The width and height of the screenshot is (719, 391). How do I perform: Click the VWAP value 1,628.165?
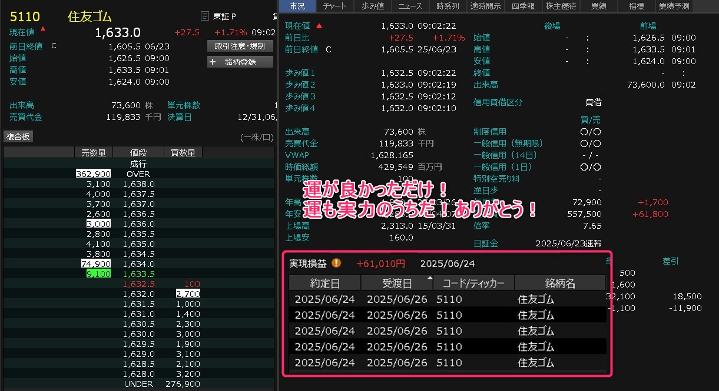click(392, 155)
